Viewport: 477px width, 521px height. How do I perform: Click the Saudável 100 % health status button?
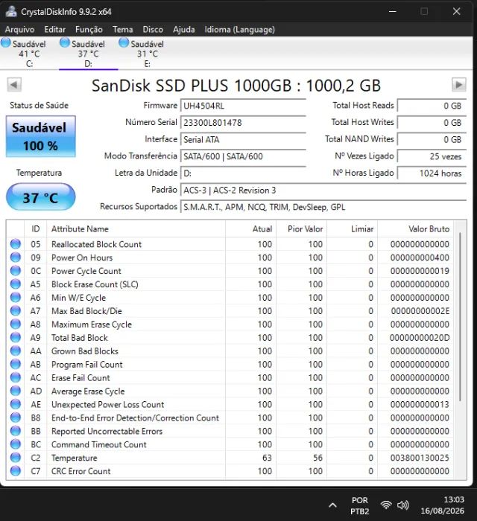coord(41,136)
